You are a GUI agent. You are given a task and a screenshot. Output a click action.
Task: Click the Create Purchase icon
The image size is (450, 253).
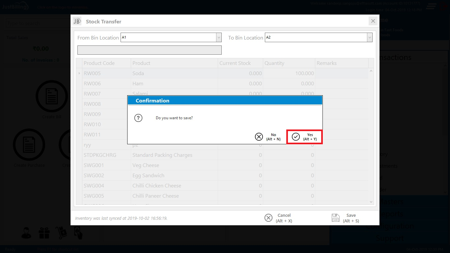pyautogui.click(x=29, y=145)
